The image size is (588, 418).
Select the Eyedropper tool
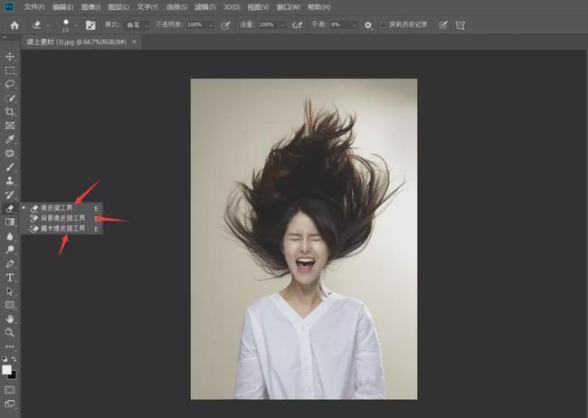(10, 139)
